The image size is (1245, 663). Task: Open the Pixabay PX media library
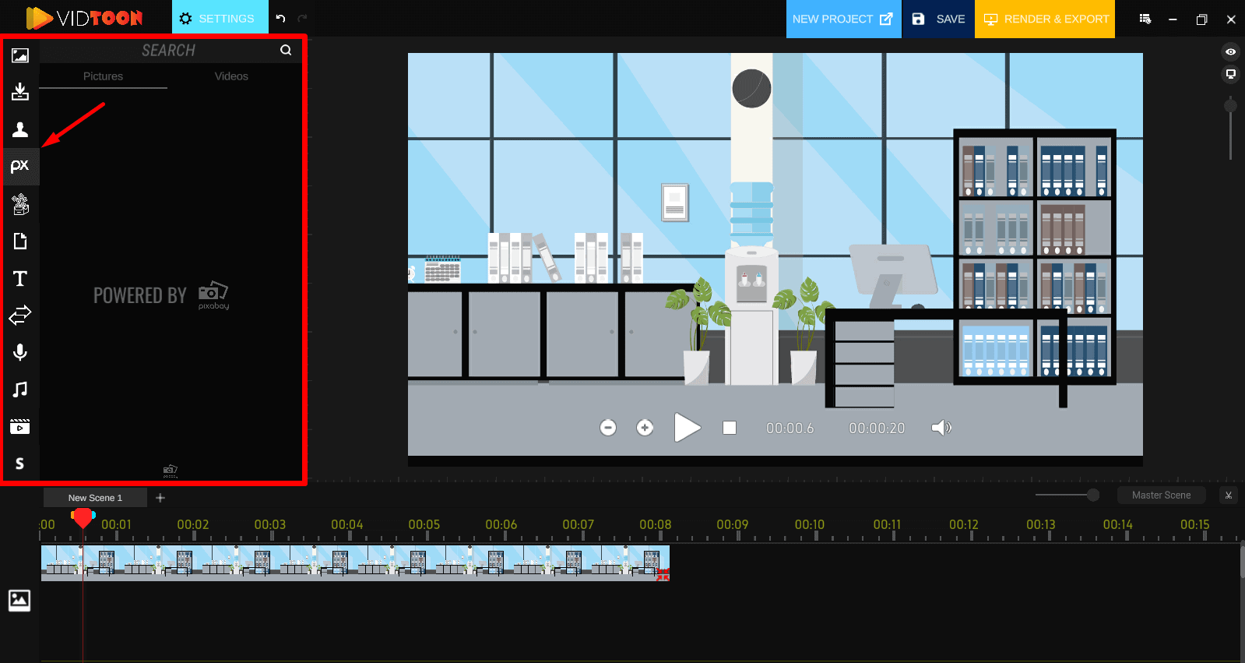tap(20, 166)
